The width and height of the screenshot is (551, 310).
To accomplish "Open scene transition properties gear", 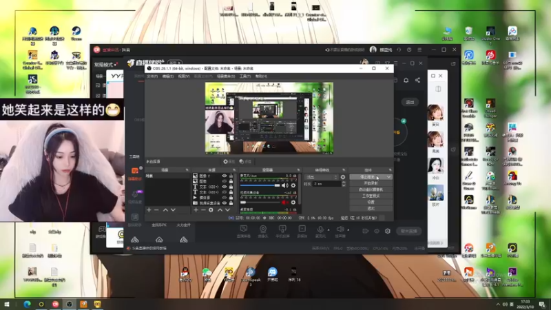I will point(343,177).
